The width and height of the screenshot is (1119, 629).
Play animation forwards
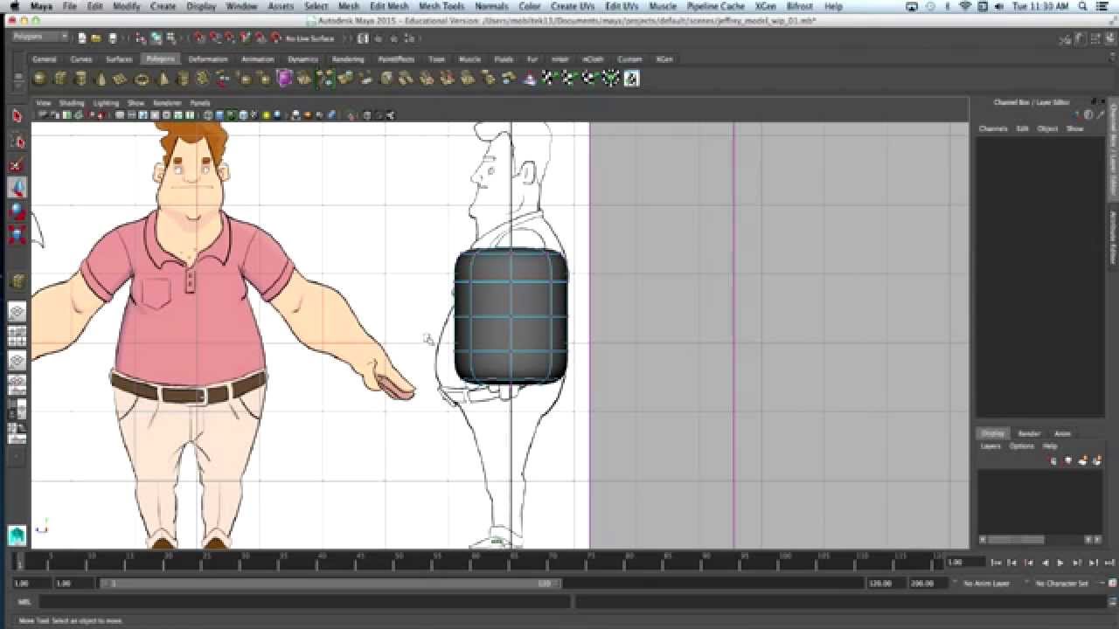tap(1060, 563)
